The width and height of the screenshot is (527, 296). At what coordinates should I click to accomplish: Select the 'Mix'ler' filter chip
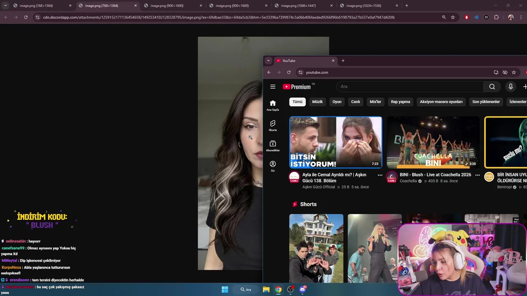click(x=375, y=102)
